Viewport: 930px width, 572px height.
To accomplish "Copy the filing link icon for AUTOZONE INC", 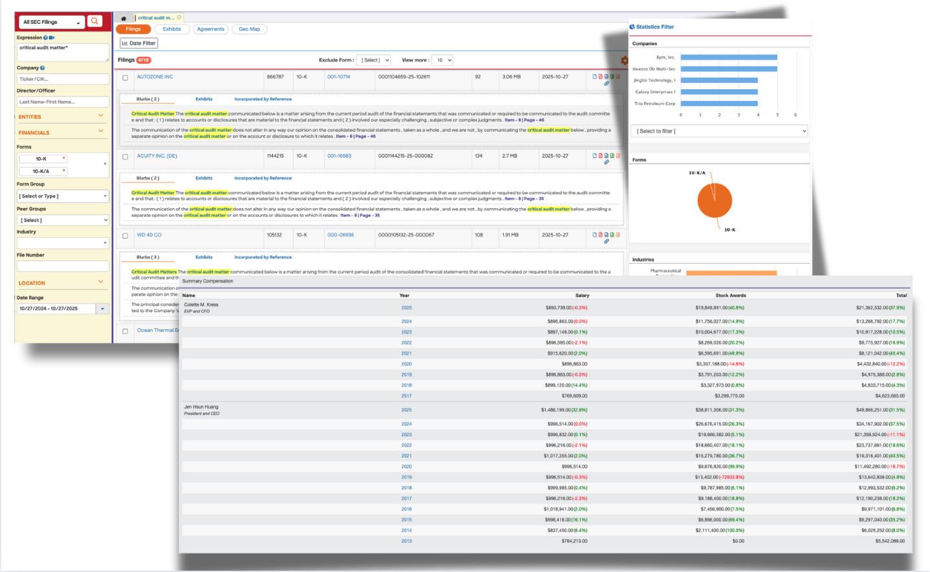I will click(x=607, y=84).
